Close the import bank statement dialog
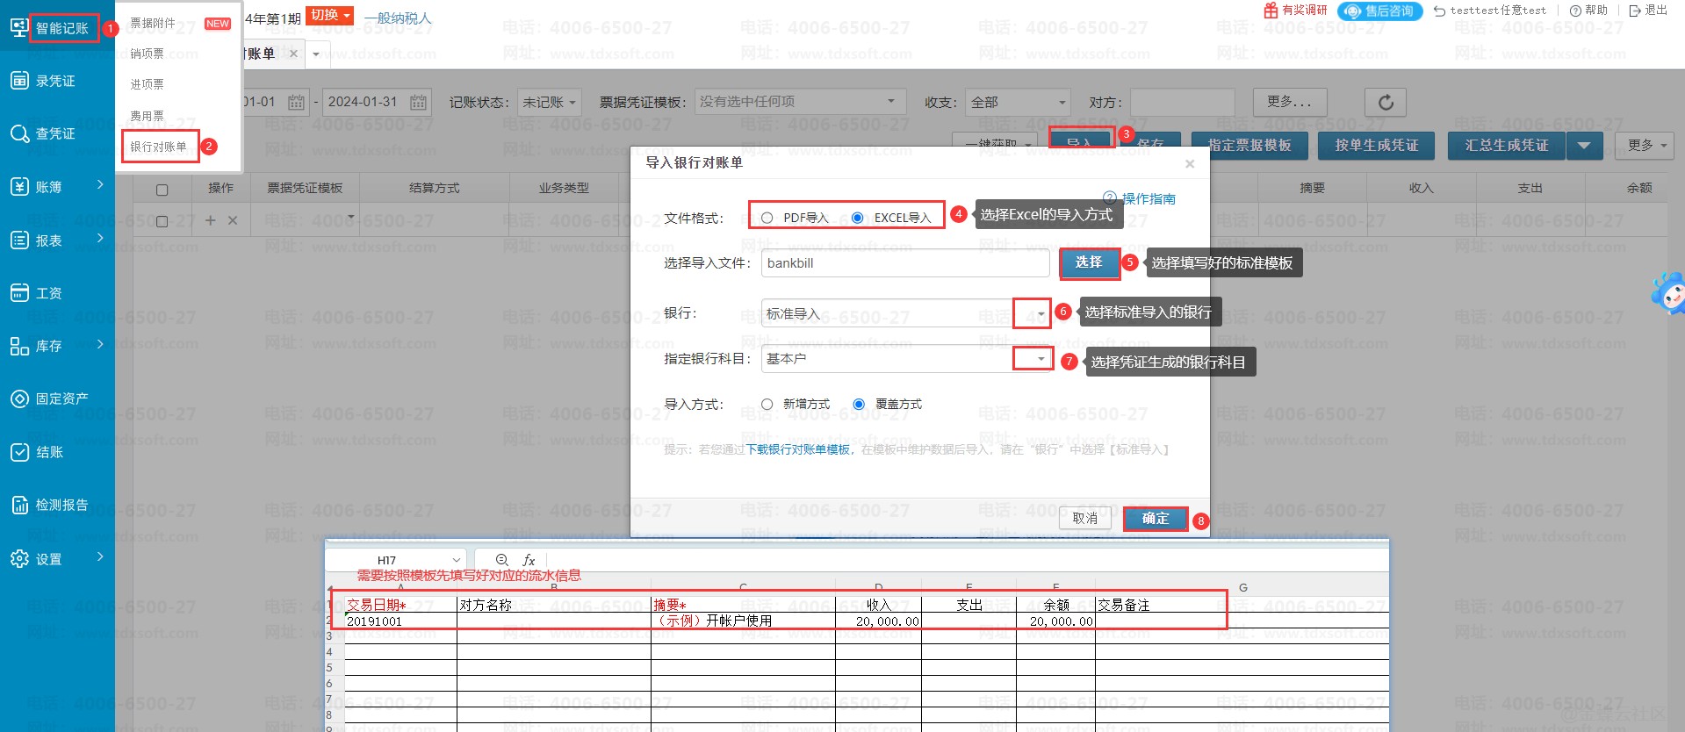 1189,164
